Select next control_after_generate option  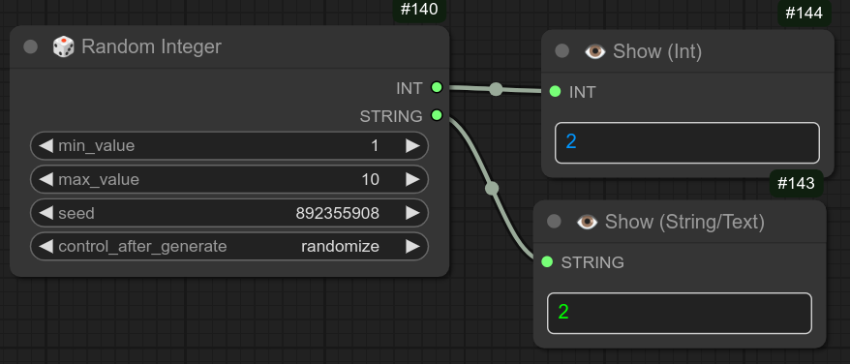tap(412, 246)
